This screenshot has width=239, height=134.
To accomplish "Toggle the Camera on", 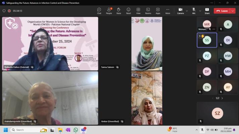I will click(x=180, y=11).
